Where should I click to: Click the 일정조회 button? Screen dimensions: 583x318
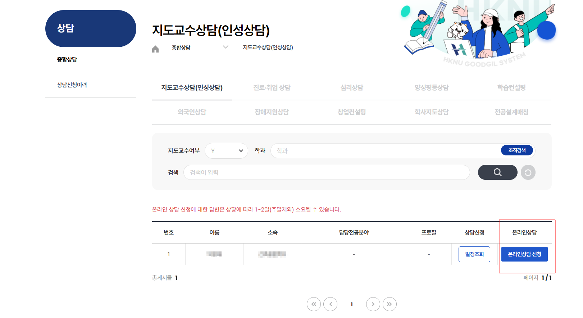point(474,254)
